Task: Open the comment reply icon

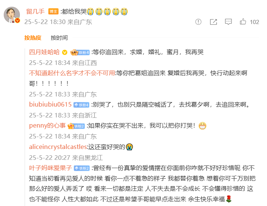Action: pos(228,22)
